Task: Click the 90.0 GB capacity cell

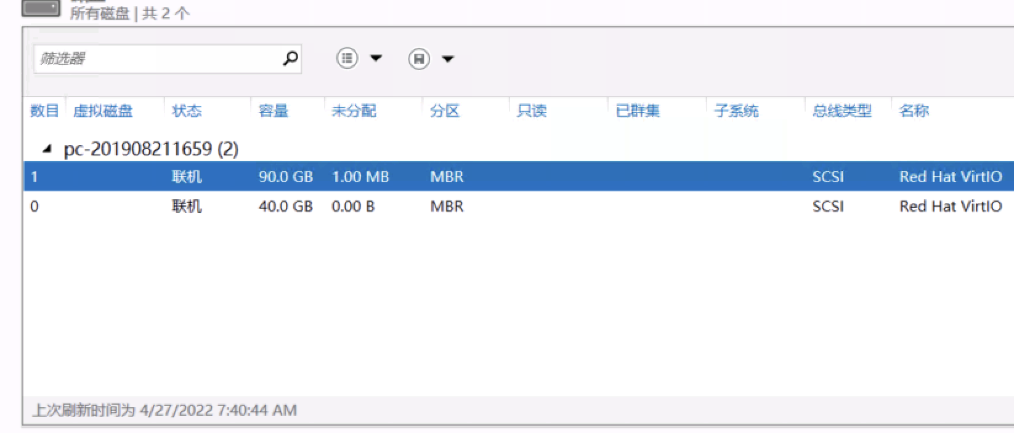Action: click(x=286, y=177)
